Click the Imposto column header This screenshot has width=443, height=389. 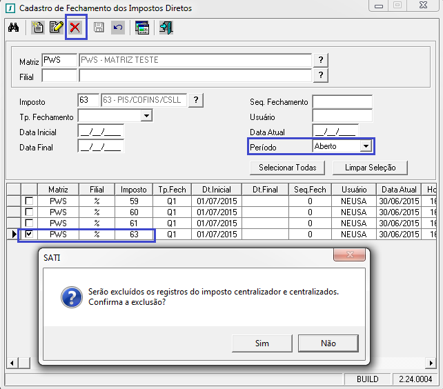pyautogui.click(x=134, y=190)
